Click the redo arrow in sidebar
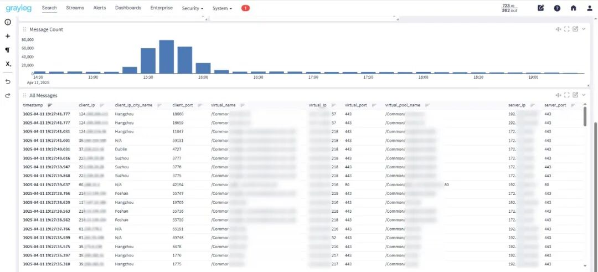This screenshot has width=598, height=272. tap(8, 95)
